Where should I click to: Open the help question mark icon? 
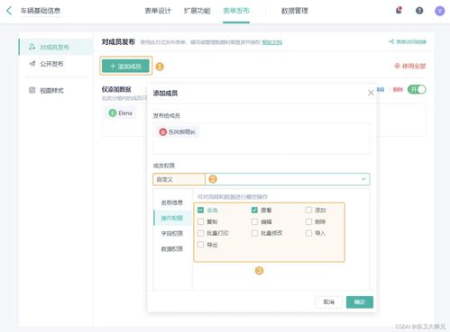coord(419,11)
